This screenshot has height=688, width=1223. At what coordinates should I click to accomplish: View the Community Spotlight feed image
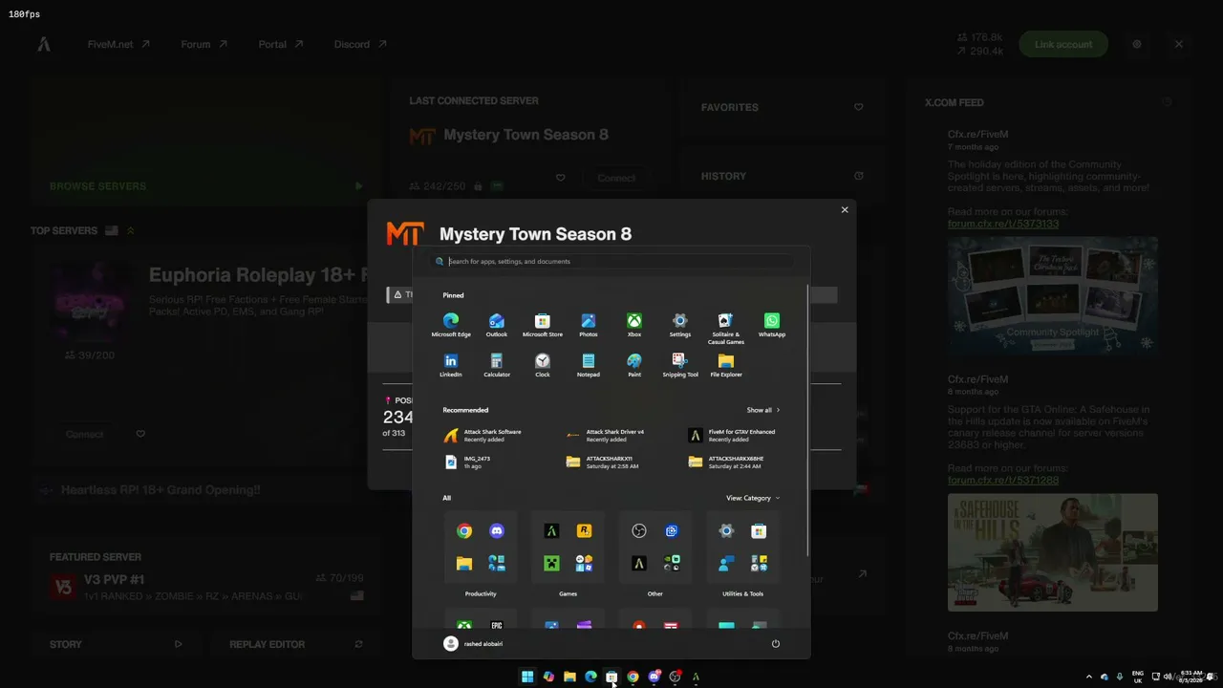1053,296
